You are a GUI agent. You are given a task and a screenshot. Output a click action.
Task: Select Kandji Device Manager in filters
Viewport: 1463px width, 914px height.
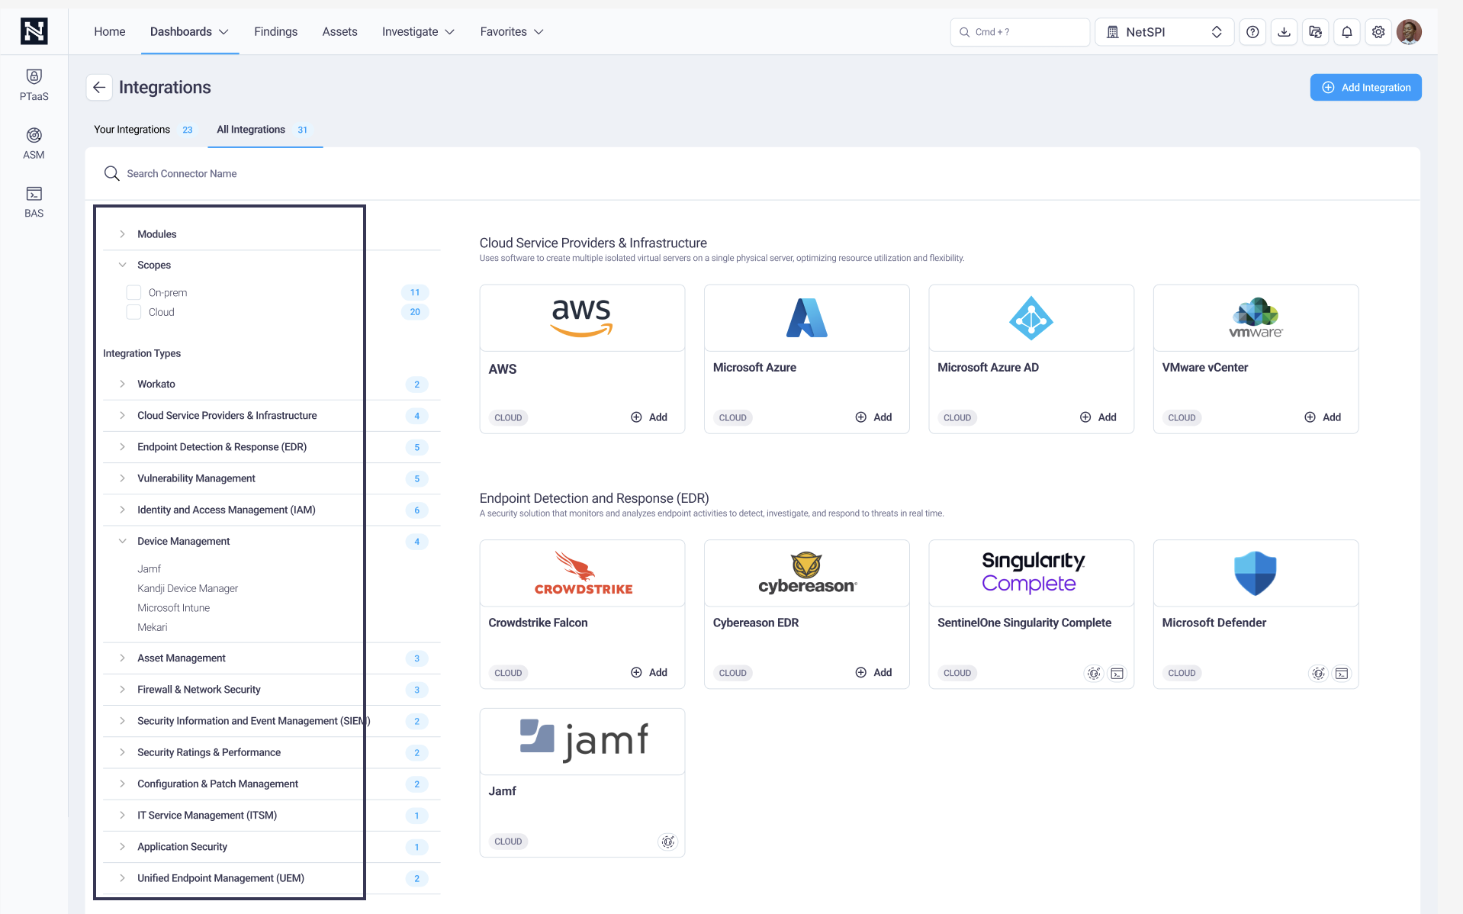(x=188, y=588)
